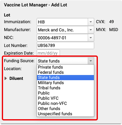Click the Manufacturer field showing Merck
Viewport: 122px width, 125px height.
pyautogui.click(x=62, y=30)
